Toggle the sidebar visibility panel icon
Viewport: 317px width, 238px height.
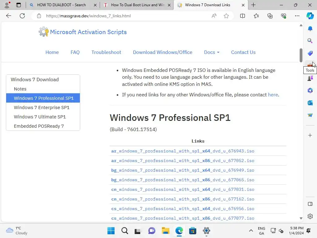click(310, 204)
